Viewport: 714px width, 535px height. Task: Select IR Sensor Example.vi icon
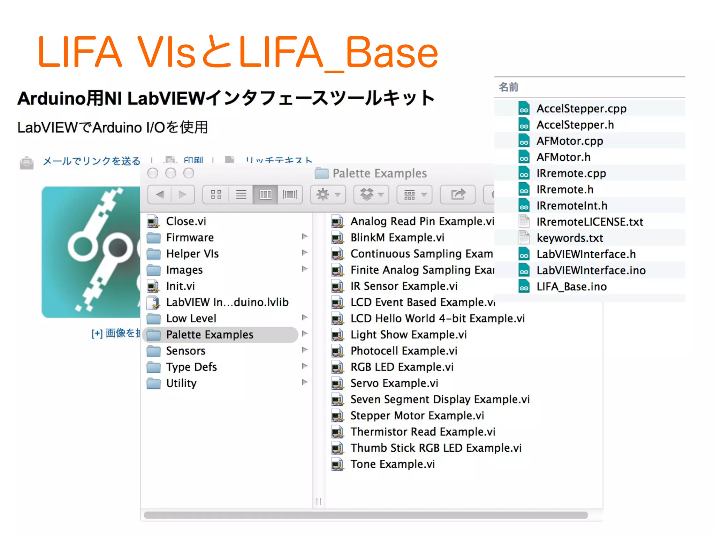(x=337, y=286)
